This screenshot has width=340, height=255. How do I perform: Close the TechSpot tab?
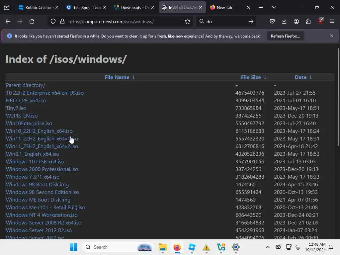coord(105,7)
